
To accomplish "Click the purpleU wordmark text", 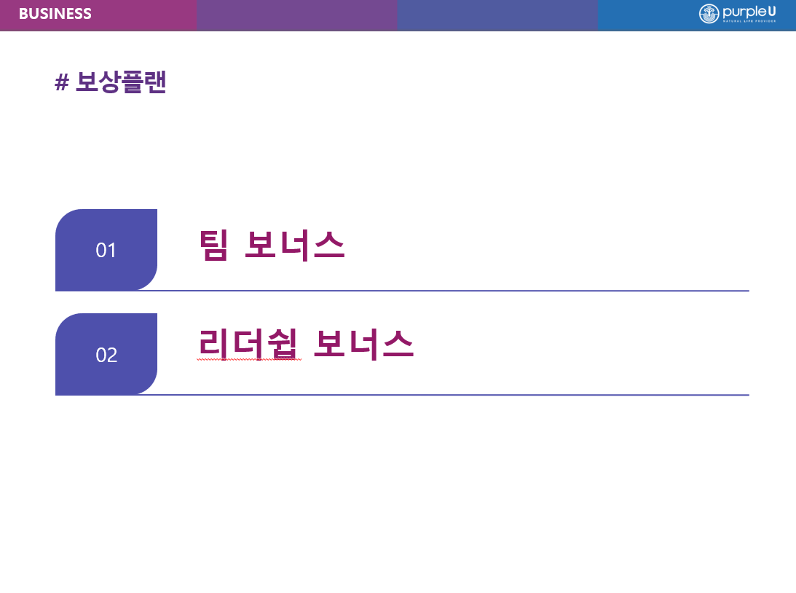I will 749,11.
